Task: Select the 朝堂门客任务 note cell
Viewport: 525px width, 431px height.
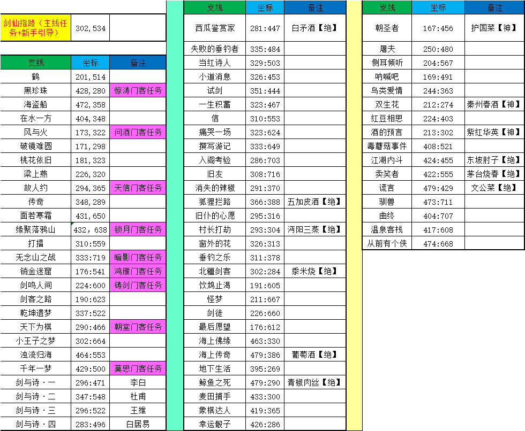Action: click(x=138, y=327)
